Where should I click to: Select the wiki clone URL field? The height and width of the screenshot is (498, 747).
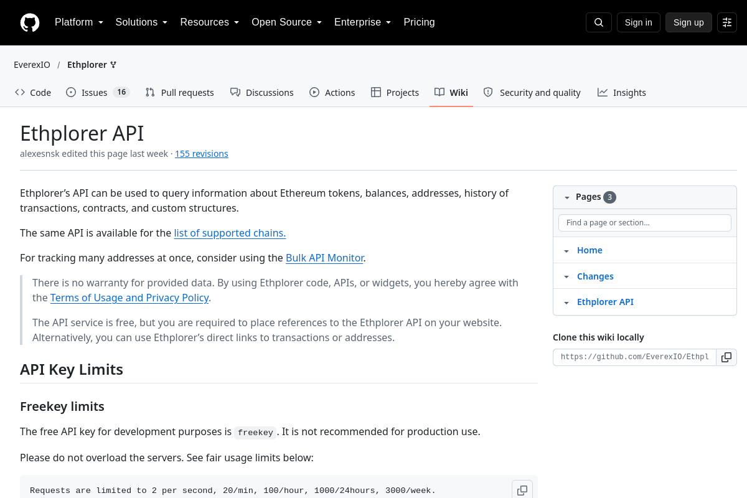pos(635,357)
